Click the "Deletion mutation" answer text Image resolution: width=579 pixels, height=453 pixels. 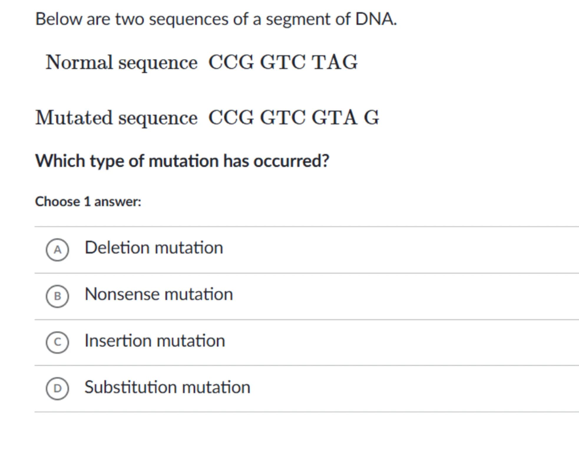pyautogui.click(x=154, y=248)
